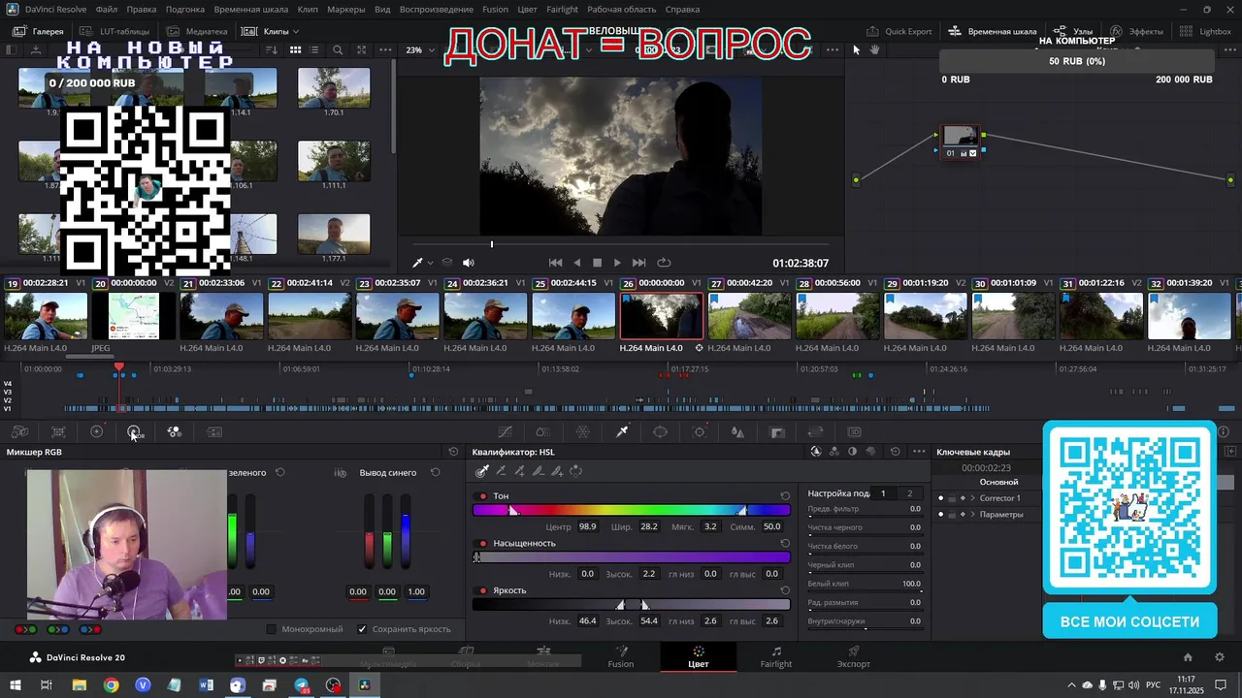Switch to the Экспорт page tab
This screenshot has width=1242, height=698.
pos(854,657)
